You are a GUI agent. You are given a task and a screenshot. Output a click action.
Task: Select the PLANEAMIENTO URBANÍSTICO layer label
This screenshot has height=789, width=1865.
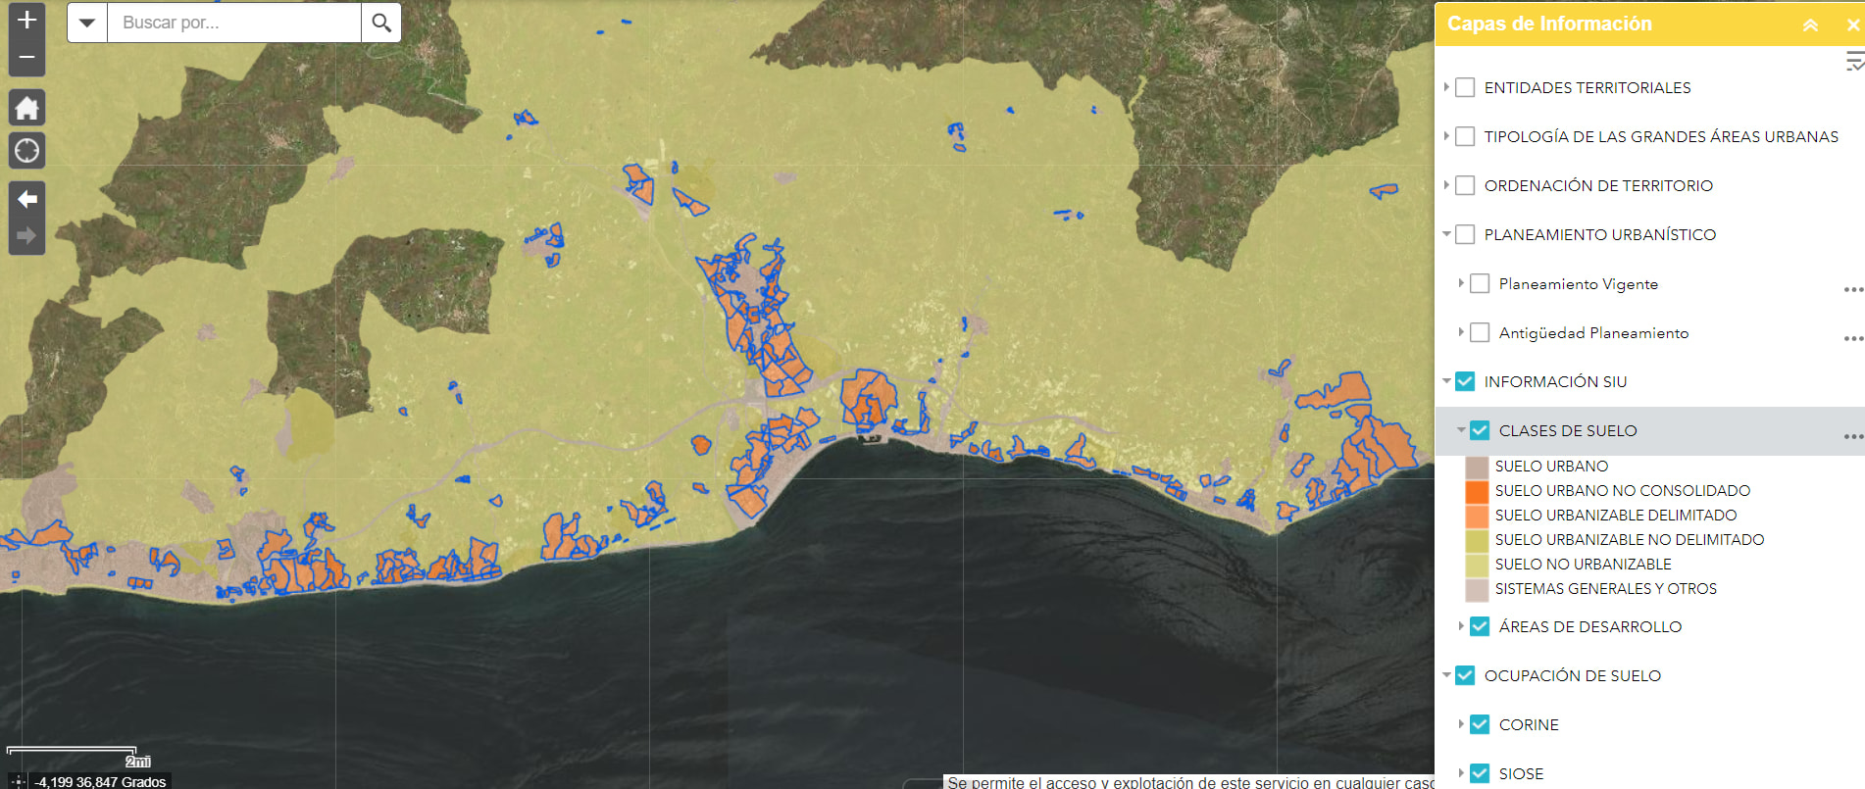(x=1599, y=234)
